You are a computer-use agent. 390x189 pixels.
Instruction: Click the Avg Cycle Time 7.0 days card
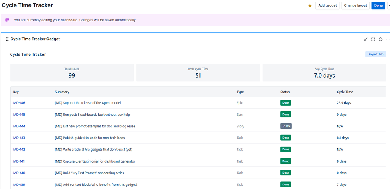click(324, 73)
